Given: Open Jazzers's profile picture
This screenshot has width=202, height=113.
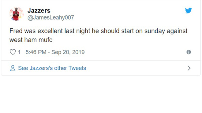Looking at the screenshot, I should pyautogui.click(x=16, y=14).
